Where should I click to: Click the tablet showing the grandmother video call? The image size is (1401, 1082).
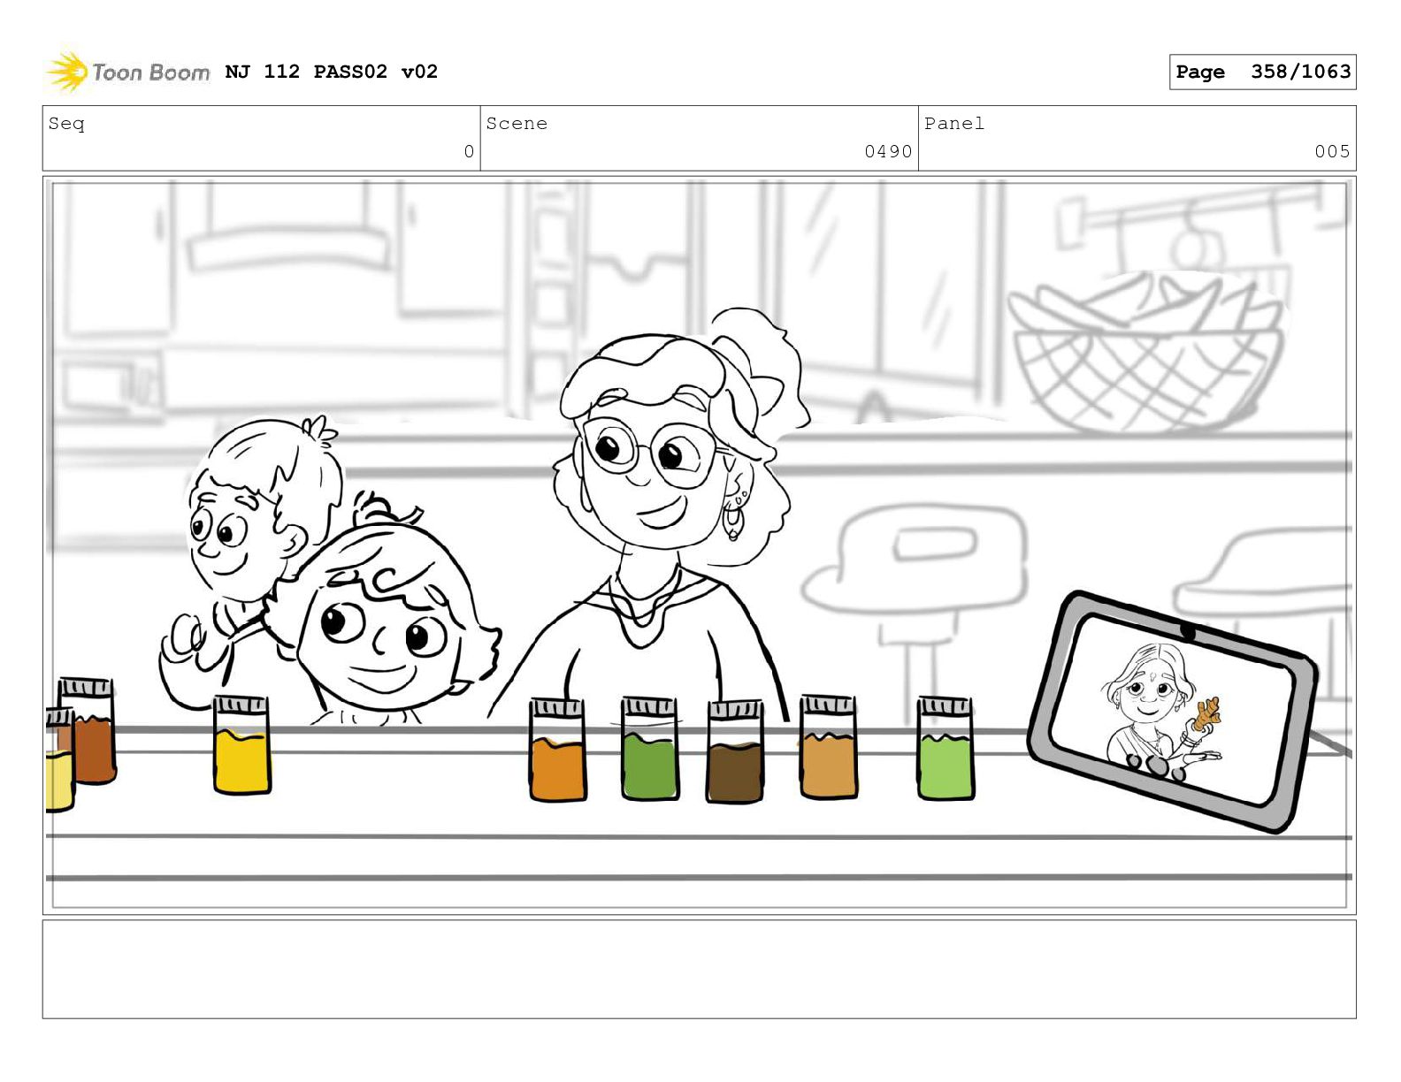click(x=1173, y=711)
